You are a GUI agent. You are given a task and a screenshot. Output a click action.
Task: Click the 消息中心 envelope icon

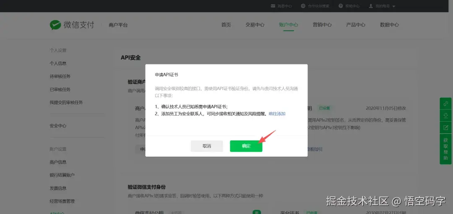[273, 6]
